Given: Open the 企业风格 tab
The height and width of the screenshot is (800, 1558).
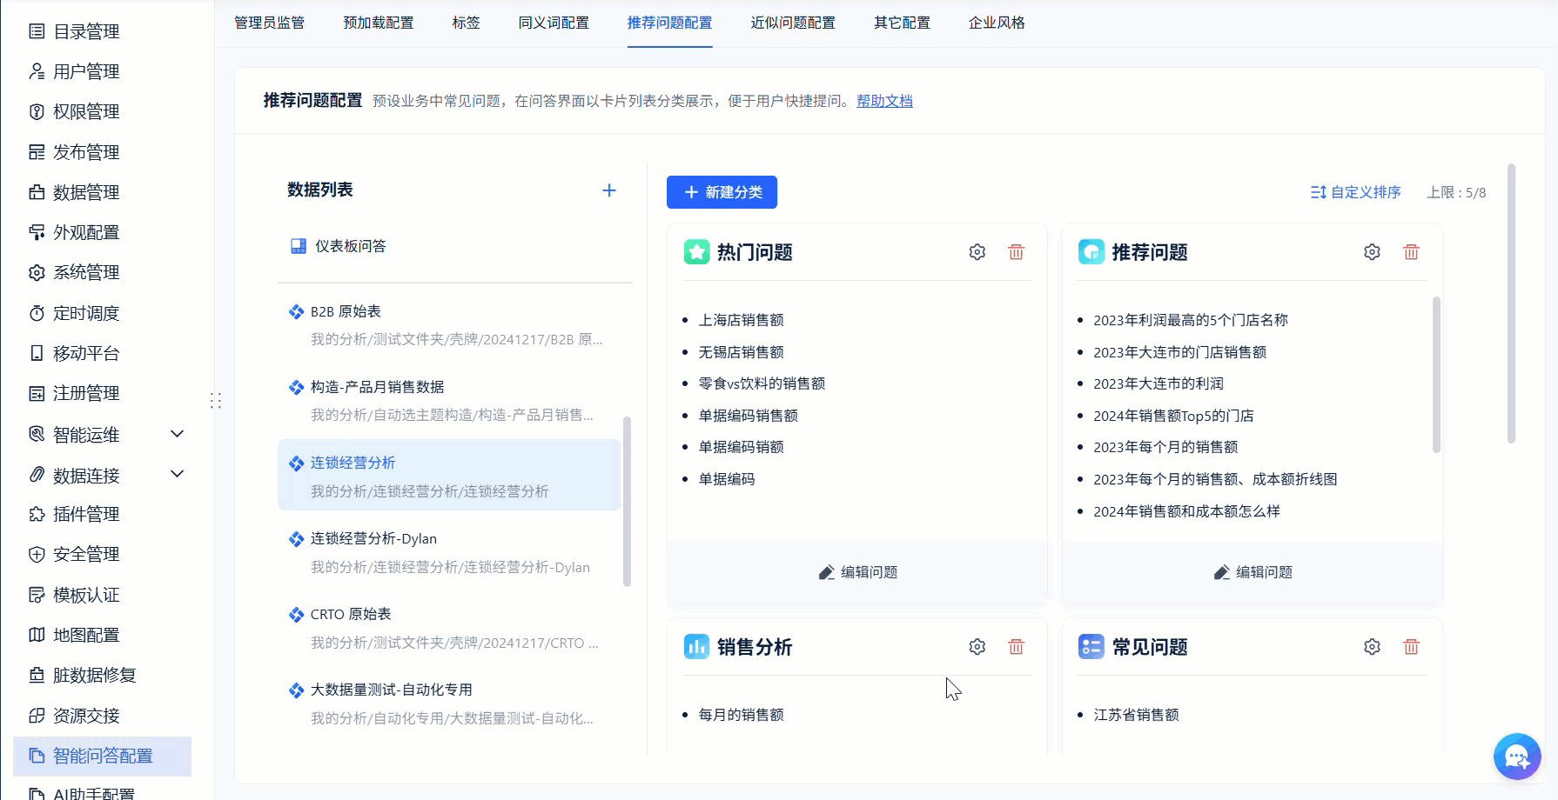Looking at the screenshot, I should [x=997, y=23].
